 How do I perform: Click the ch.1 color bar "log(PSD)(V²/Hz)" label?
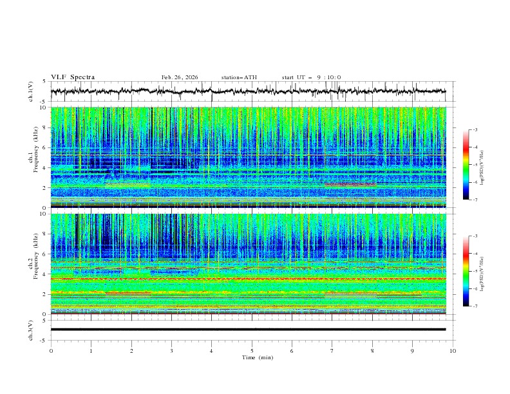pyautogui.click(x=482, y=168)
